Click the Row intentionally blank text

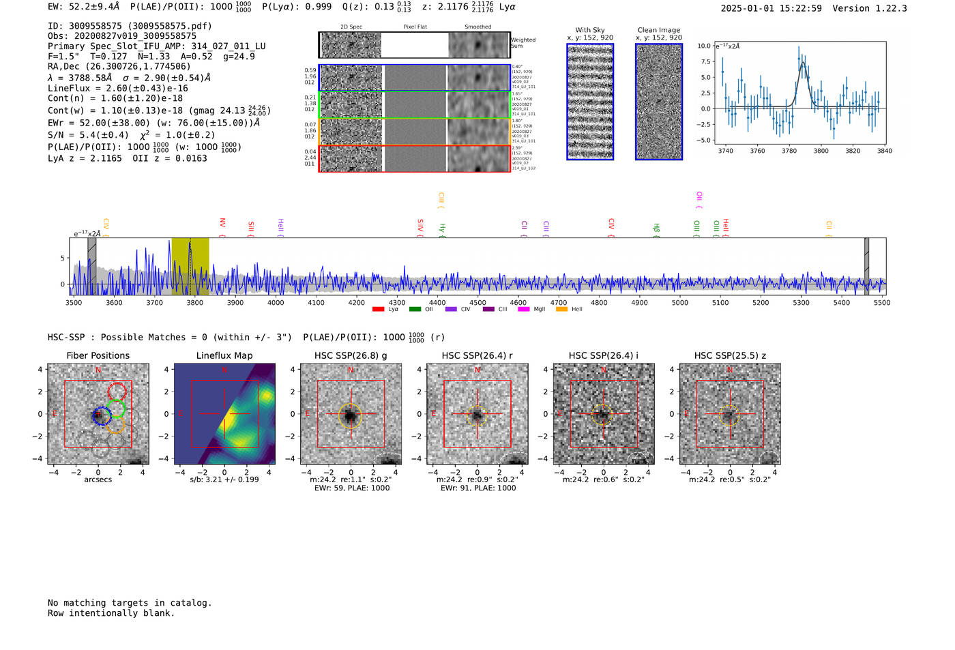[x=111, y=613]
